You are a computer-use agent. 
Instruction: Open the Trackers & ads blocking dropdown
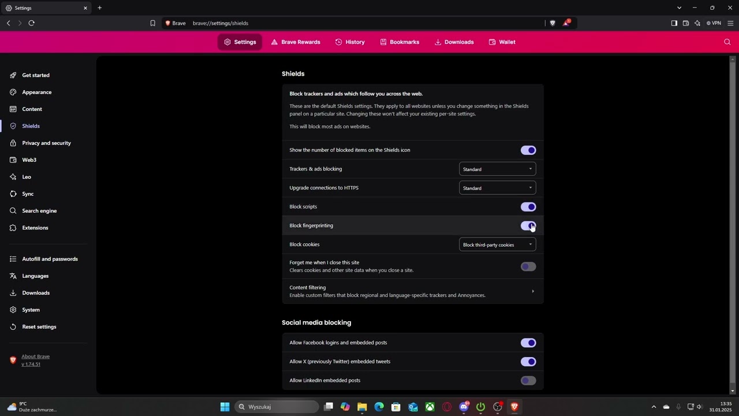(498, 169)
